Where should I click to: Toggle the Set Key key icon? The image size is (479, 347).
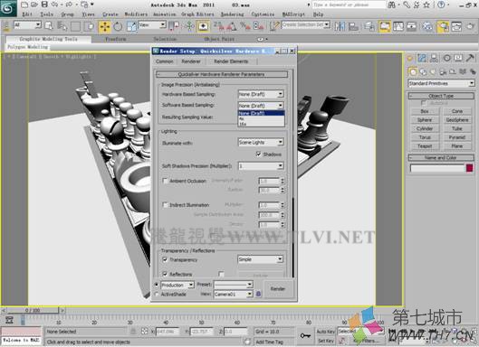coord(305,336)
